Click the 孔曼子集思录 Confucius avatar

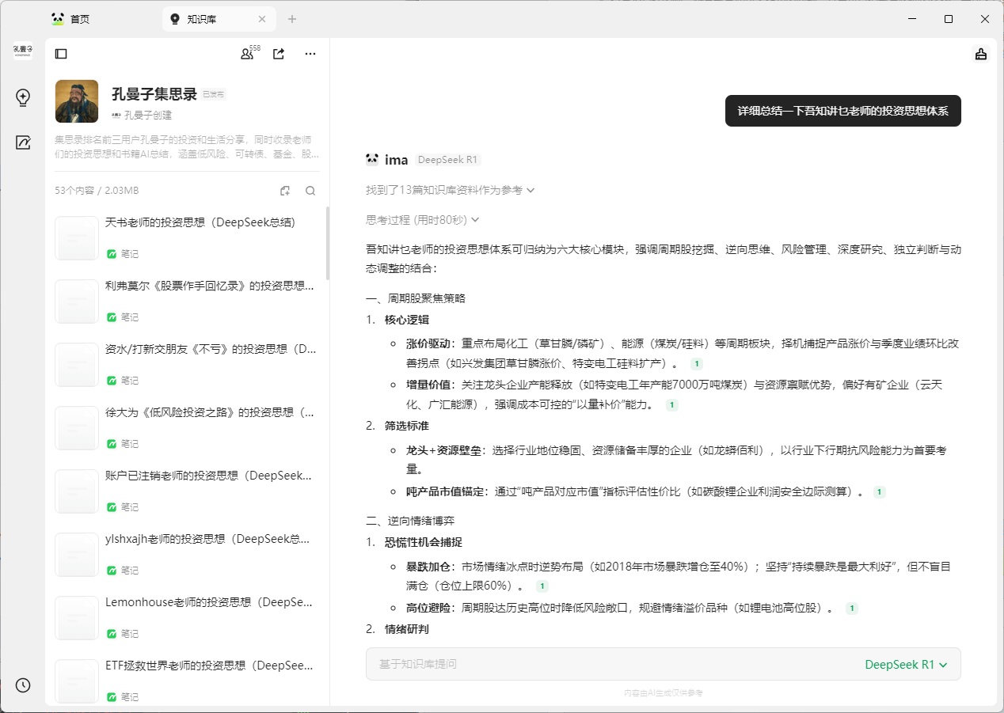pos(77,101)
